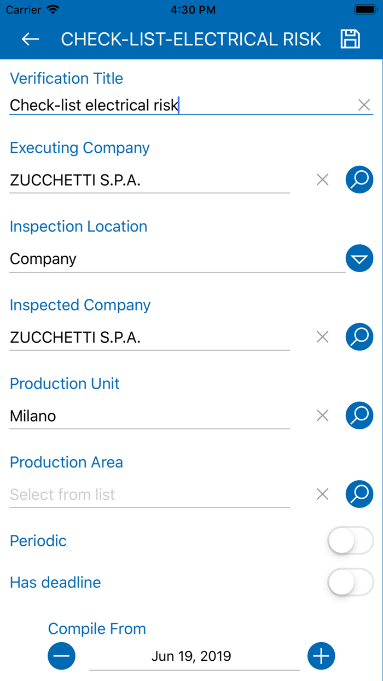Open the Inspection Location dropdown
The image size is (383, 681).
359,258
